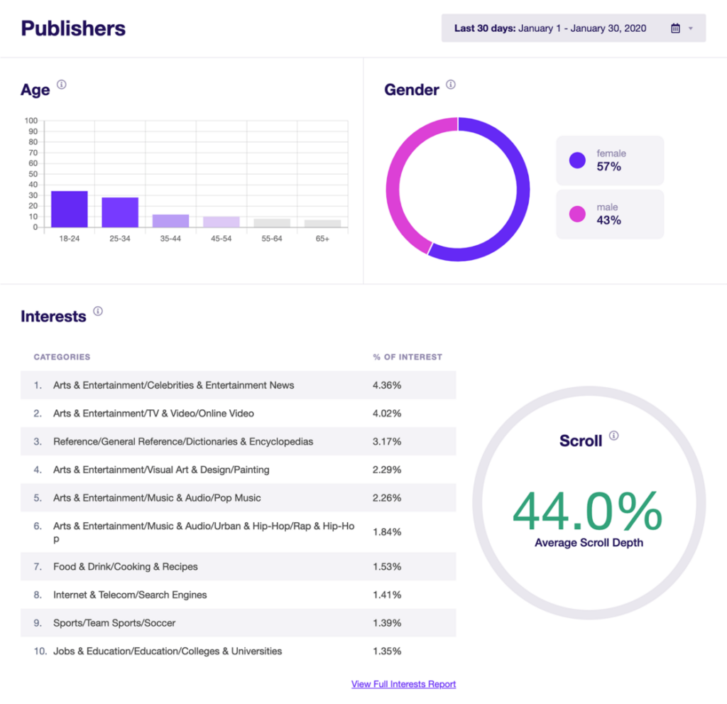Click the purple female legend dot
The width and height of the screenshot is (727, 704).
coord(576,160)
